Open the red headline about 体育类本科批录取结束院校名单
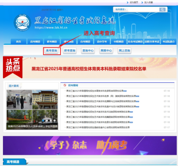Viewport: 178px width, 166px height. (x=89, y=69)
